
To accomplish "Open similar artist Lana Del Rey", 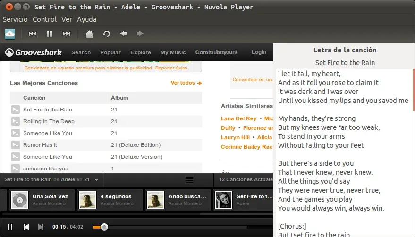I will tap(239, 118).
